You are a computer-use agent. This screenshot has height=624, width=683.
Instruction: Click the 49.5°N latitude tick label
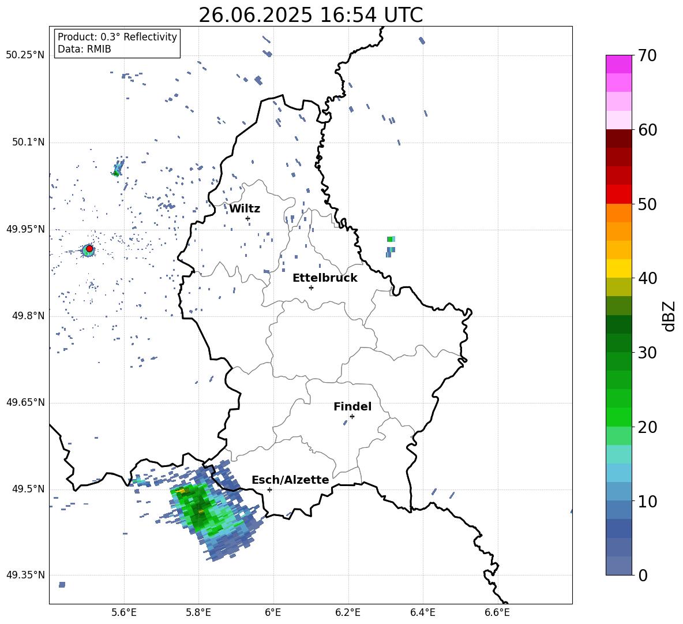coord(28,489)
